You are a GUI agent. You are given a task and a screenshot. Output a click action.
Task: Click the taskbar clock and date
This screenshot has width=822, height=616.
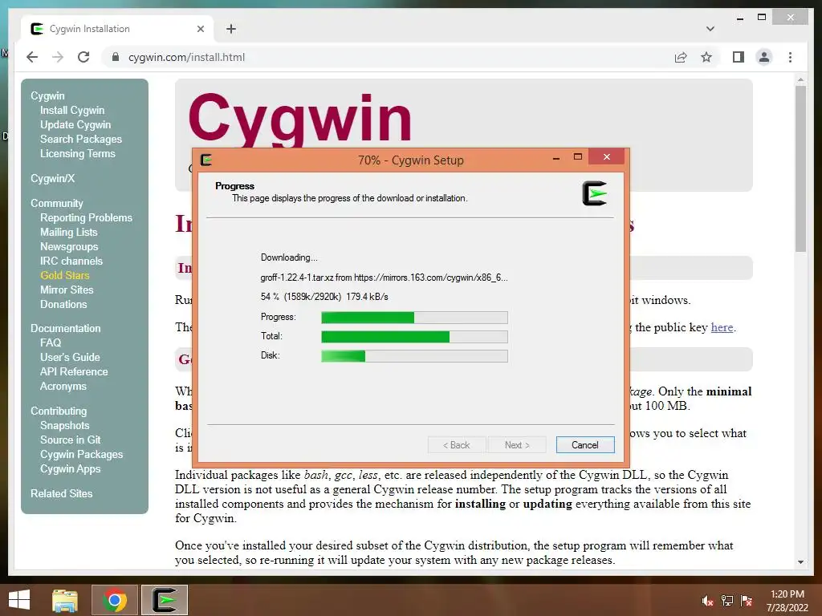coord(787,601)
